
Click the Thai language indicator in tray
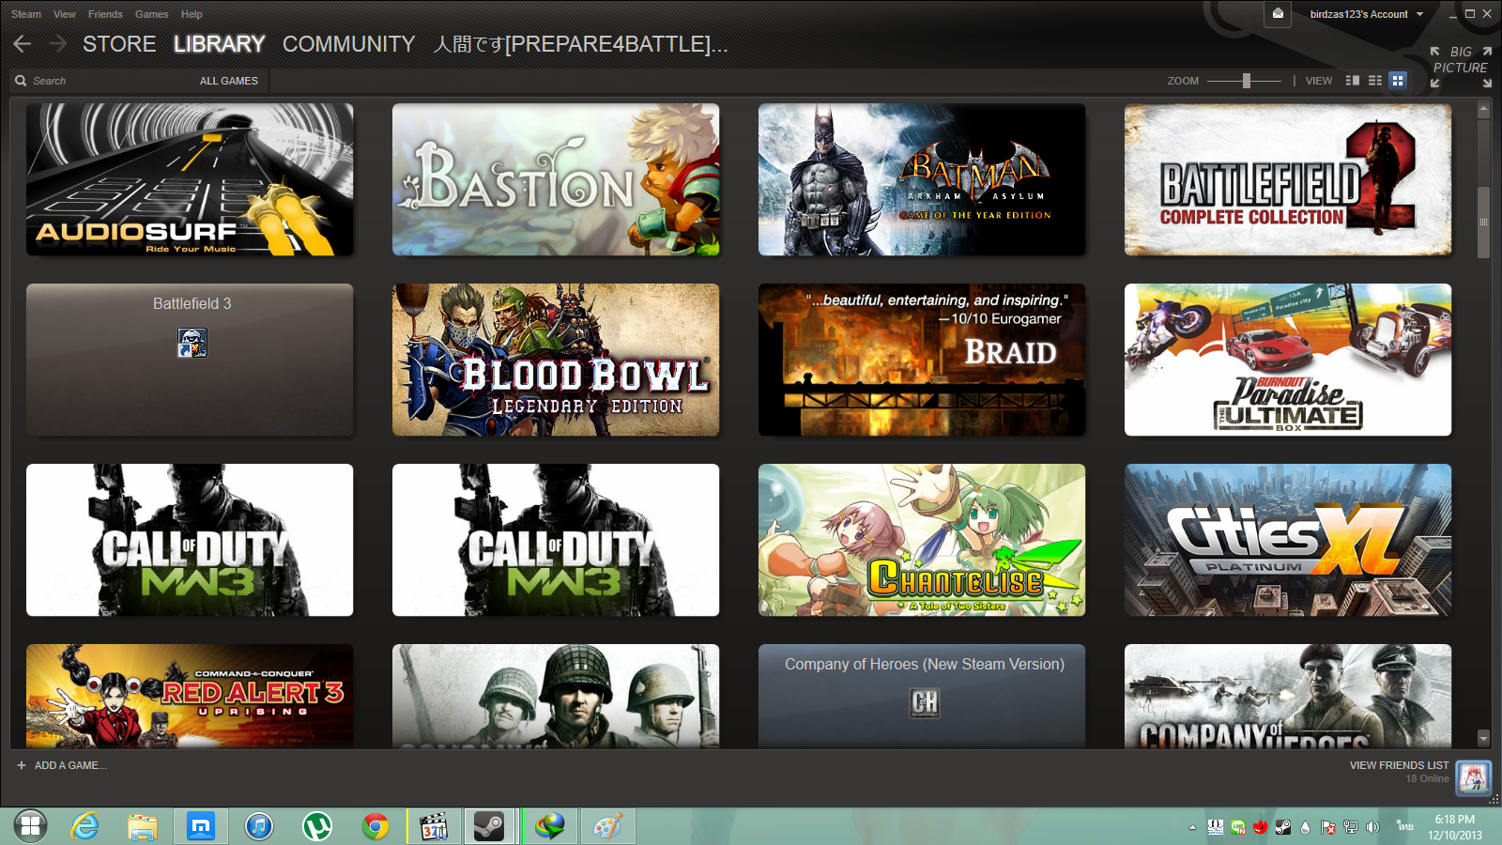click(x=1405, y=826)
